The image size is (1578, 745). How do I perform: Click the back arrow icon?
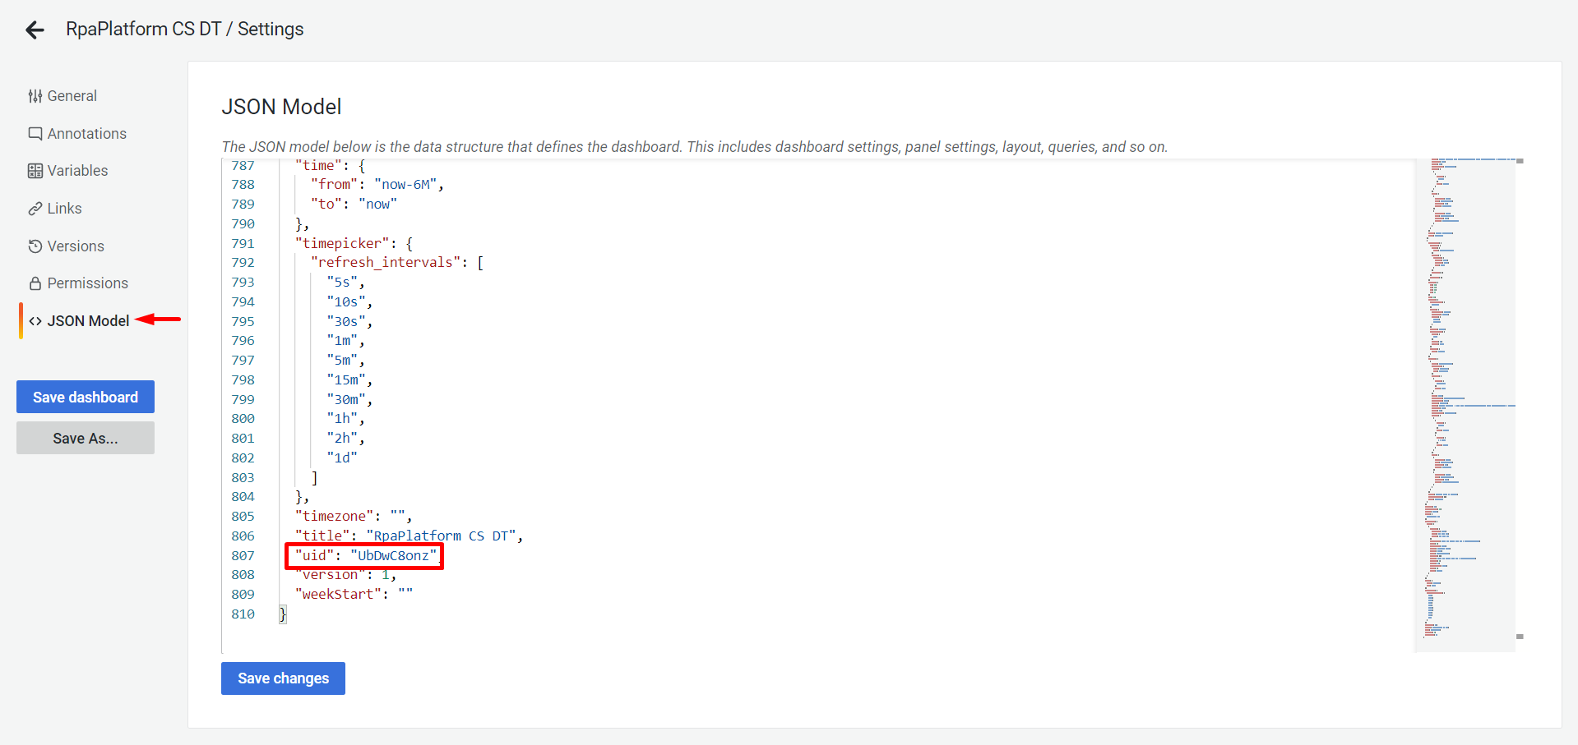click(x=35, y=30)
